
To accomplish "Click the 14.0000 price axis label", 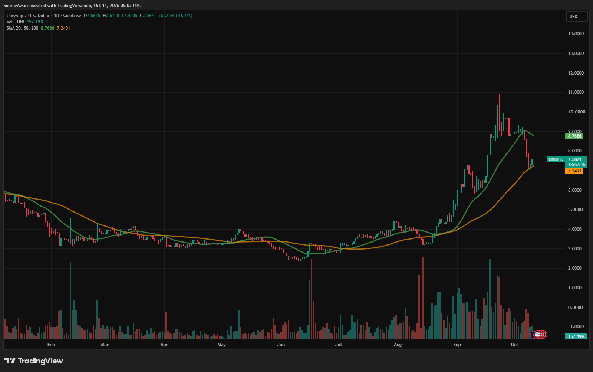I will point(576,34).
